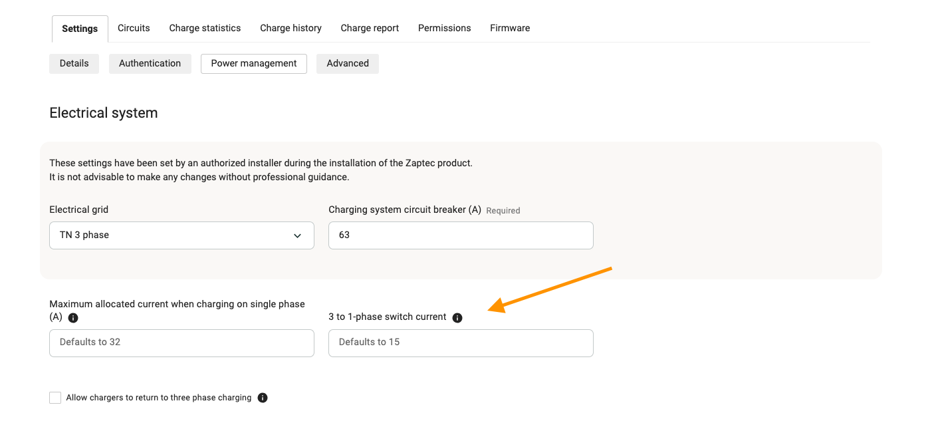Viewport: 938px width, 425px height.
Task: Click the professional guidance warning line
Action: (x=199, y=177)
